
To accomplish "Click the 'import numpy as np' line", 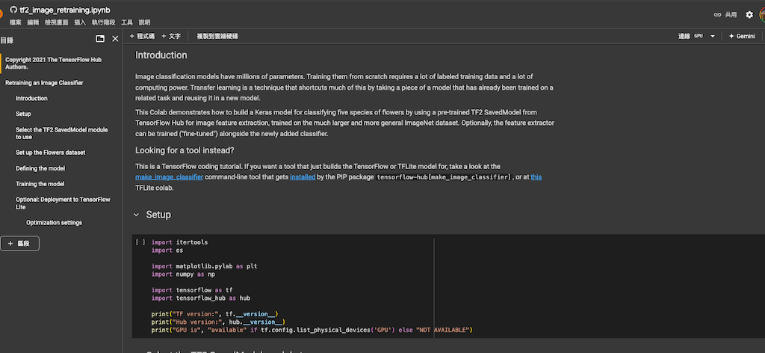I will [x=183, y=274].
